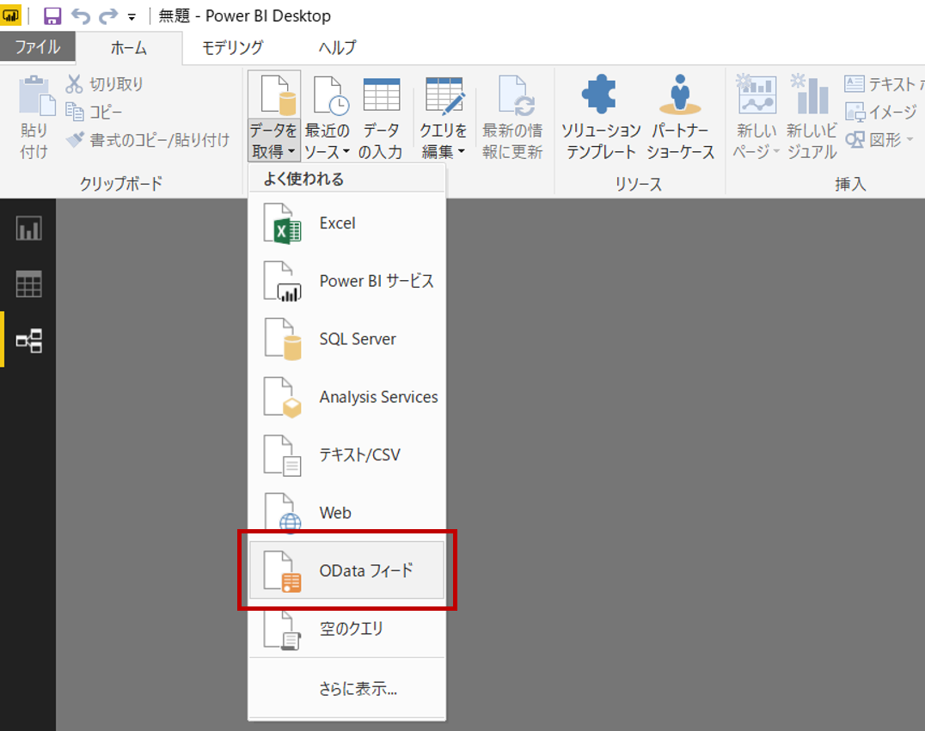The image size is (925, 731).
Task: Select the Relationships view sidebar icon
Action: (28, 340)
